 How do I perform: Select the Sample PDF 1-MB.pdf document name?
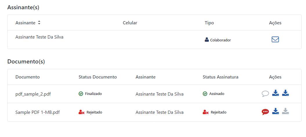point(37,112)
